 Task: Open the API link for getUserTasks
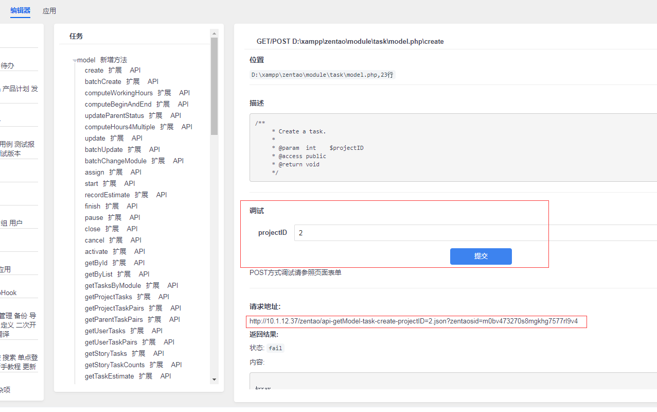point(157,331)
